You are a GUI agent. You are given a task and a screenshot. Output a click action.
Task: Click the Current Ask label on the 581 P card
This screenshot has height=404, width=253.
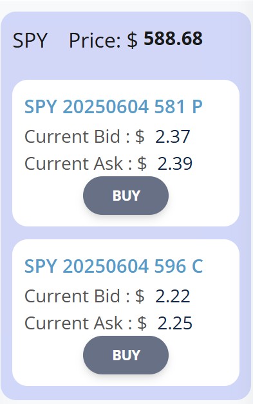click(x=73, y=163)
